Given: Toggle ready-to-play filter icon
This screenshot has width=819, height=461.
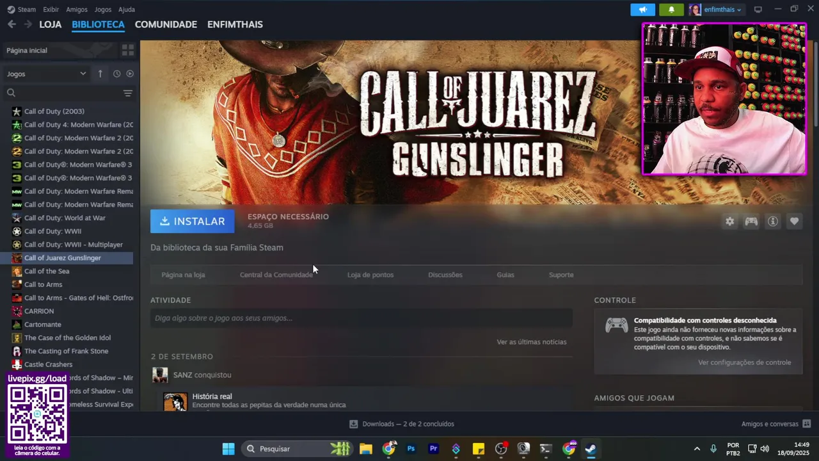Looking at the screenshot, I should point(130,74).
